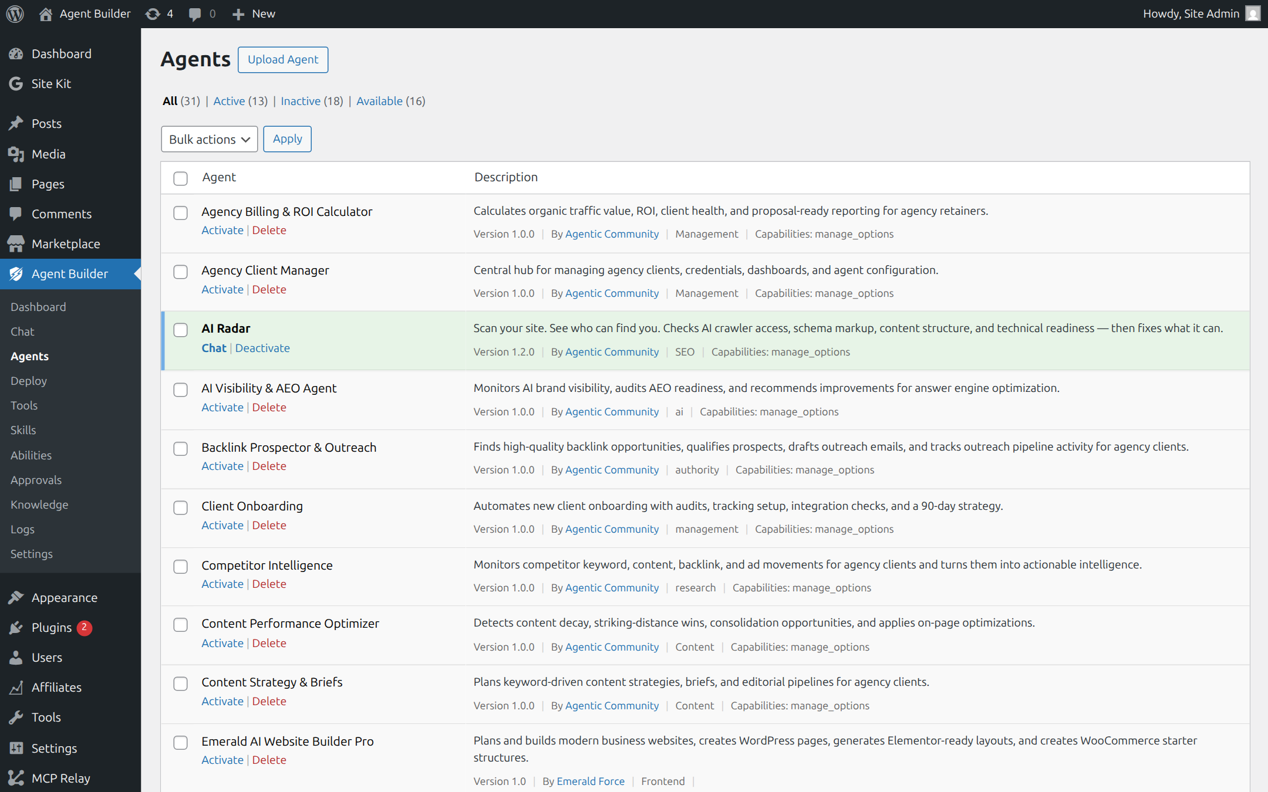Check the Emerald AI Website Builder Pro checkbox
This screenshot has height=792, width=1268.
click(181, 743)
